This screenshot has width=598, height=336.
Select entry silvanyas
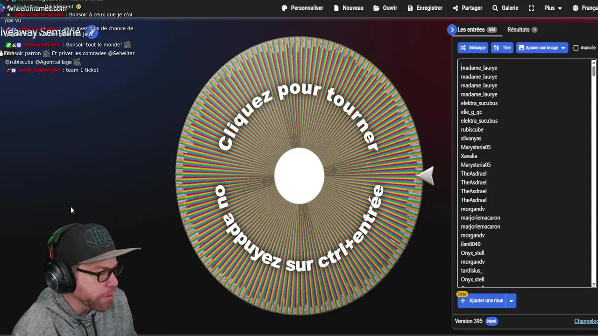[x=471, y=139]
